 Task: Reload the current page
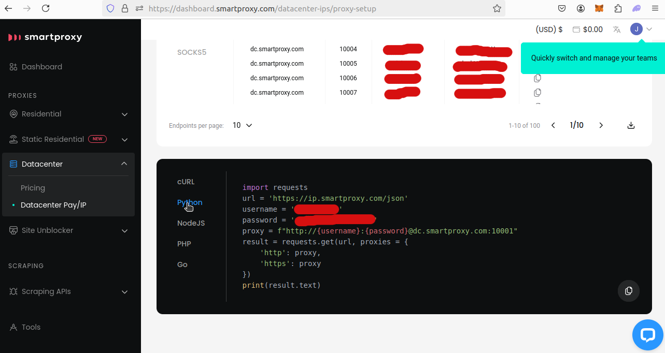coord(46,8)
